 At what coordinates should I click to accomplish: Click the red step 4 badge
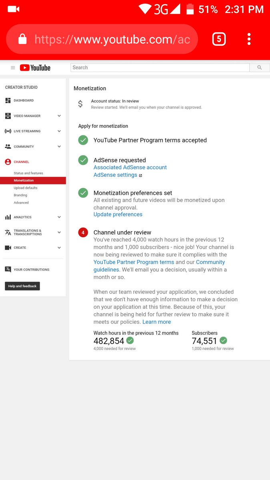click(x=83, y=232)
